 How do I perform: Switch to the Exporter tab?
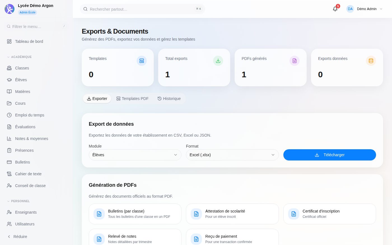[x=97, y=99]
